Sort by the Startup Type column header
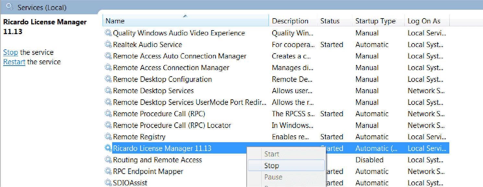 (378, 21)
